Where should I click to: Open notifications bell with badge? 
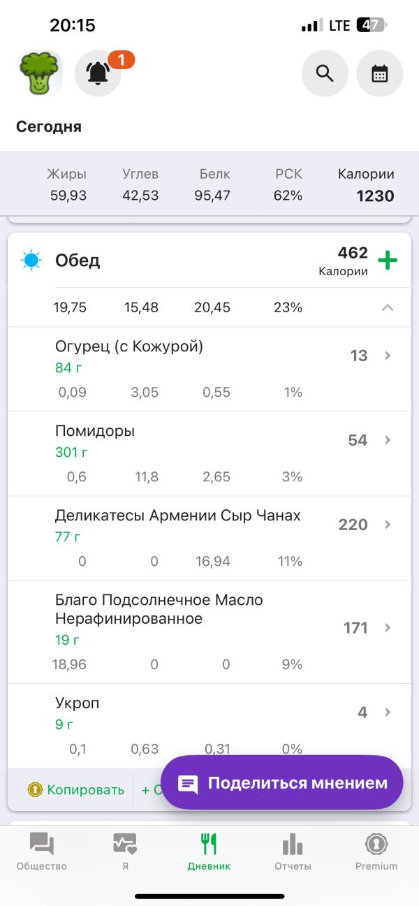point(98,73)
